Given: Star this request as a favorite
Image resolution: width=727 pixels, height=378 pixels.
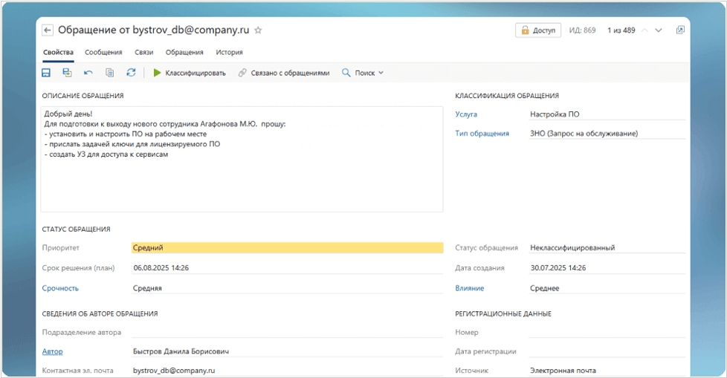Looking at the screenshot, I should click(258, 30).
